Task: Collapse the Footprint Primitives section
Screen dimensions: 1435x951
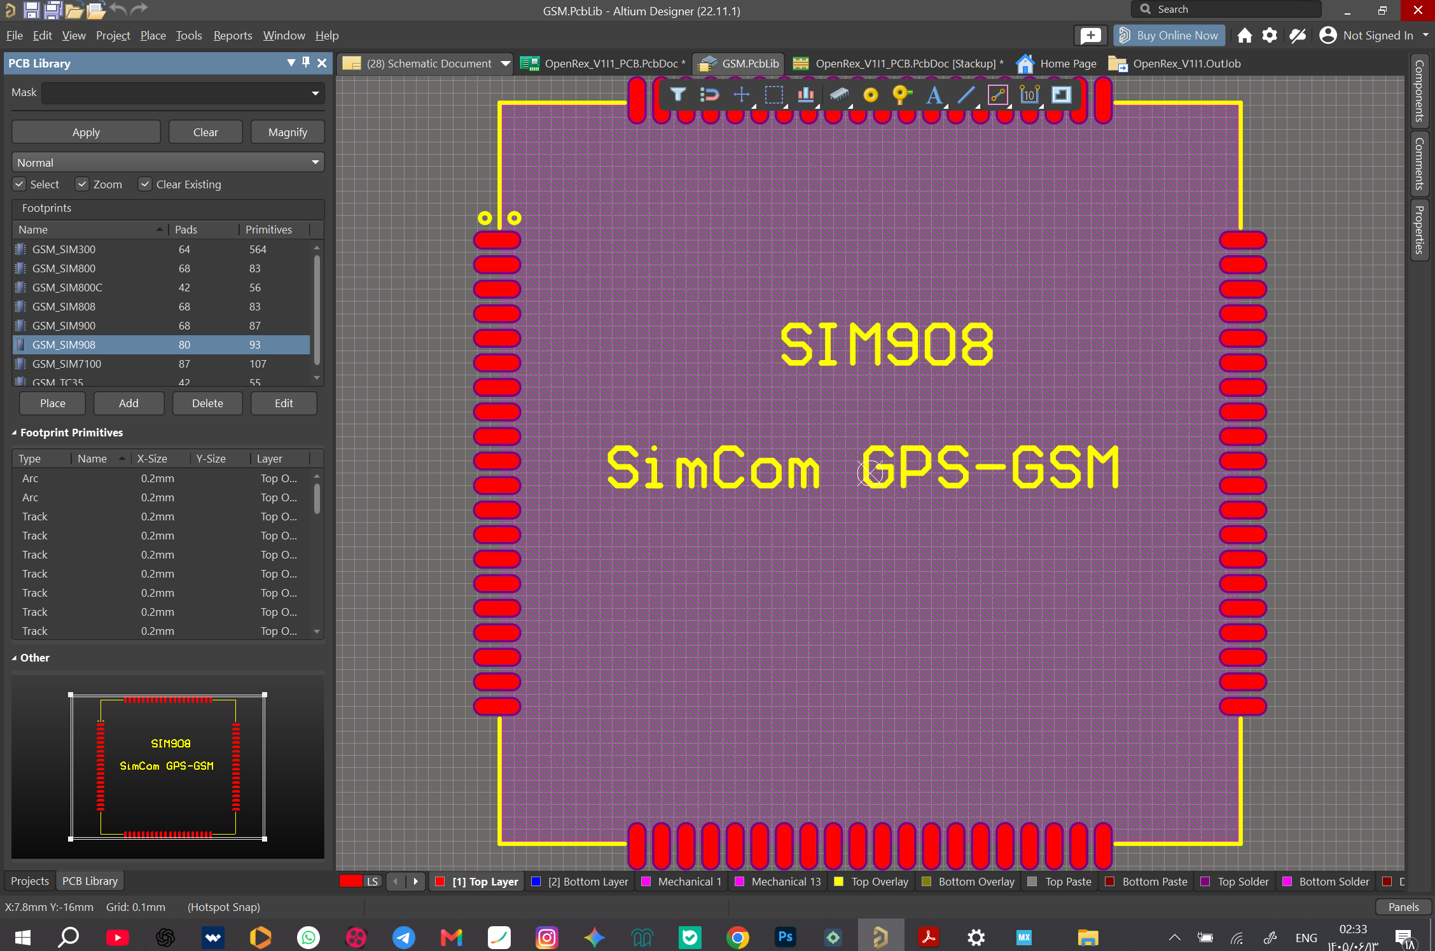Action: [x=15, y=433]
